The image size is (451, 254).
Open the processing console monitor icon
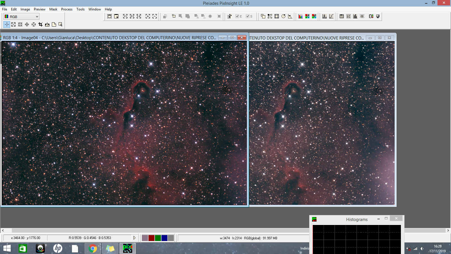(378, 16)
